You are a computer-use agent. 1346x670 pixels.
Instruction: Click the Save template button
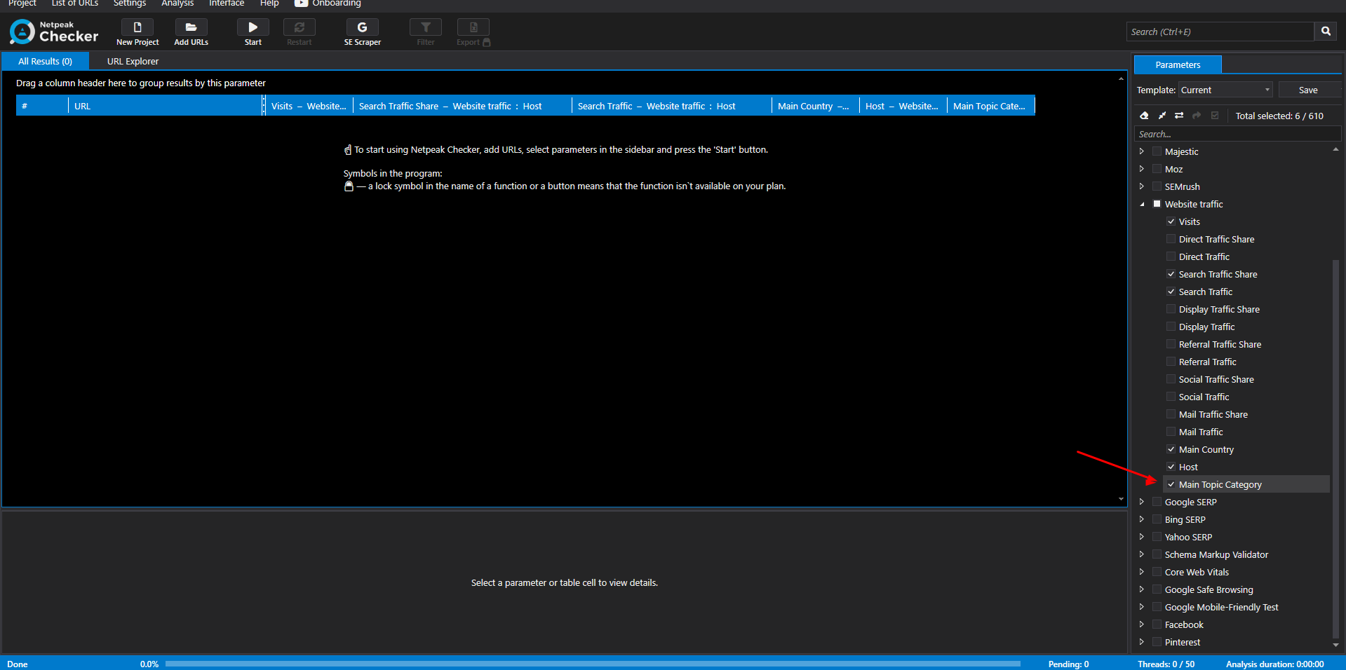[1308, 90]
